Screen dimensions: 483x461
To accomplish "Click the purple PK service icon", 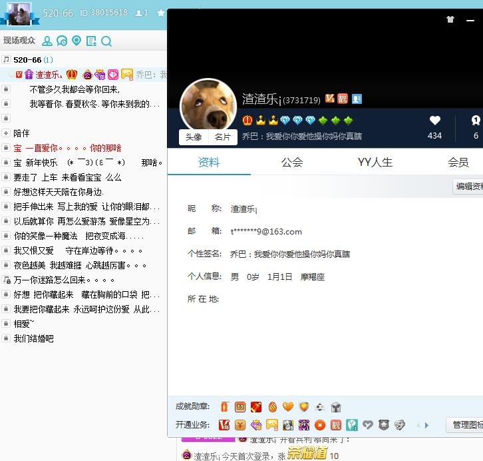I will [x=304, y=425].
